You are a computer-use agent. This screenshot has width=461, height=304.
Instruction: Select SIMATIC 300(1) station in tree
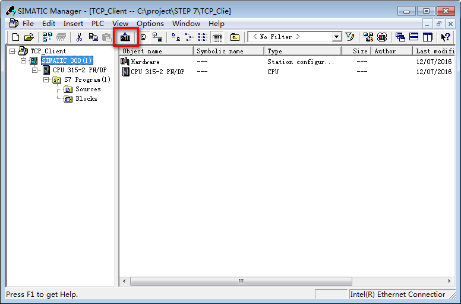pos(67,60)
